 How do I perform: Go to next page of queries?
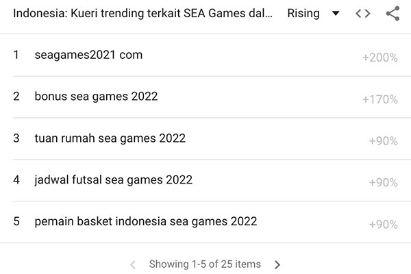click(x=277, y=264)
